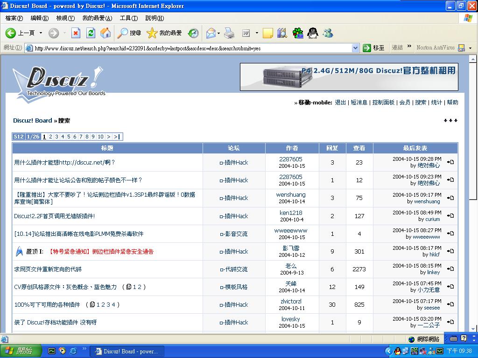Click the 控制面板 link in top navigation
This screenshot has height=358, width=478.
(383, 103)
